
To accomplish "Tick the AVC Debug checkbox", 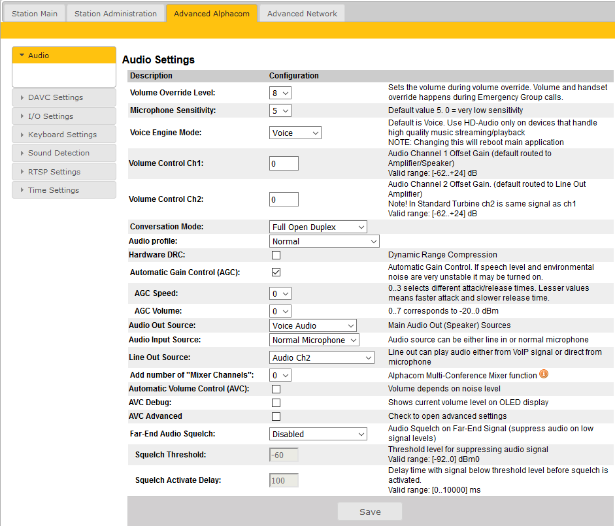I will click(276, 403).
